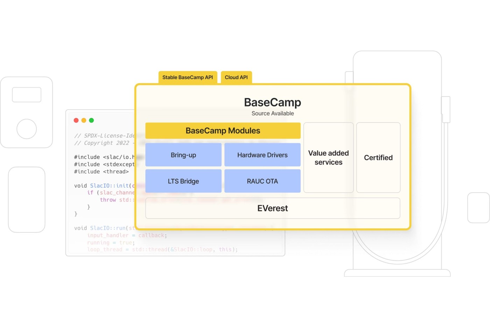
Task: Click the 'input_handler = callback;' code line
Action: coord(127,235)
